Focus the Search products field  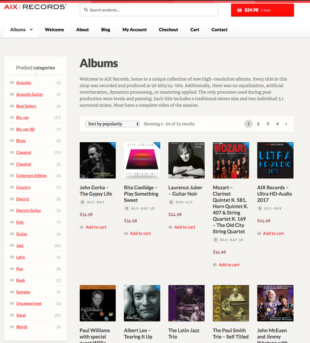click(x=149, y=10)
